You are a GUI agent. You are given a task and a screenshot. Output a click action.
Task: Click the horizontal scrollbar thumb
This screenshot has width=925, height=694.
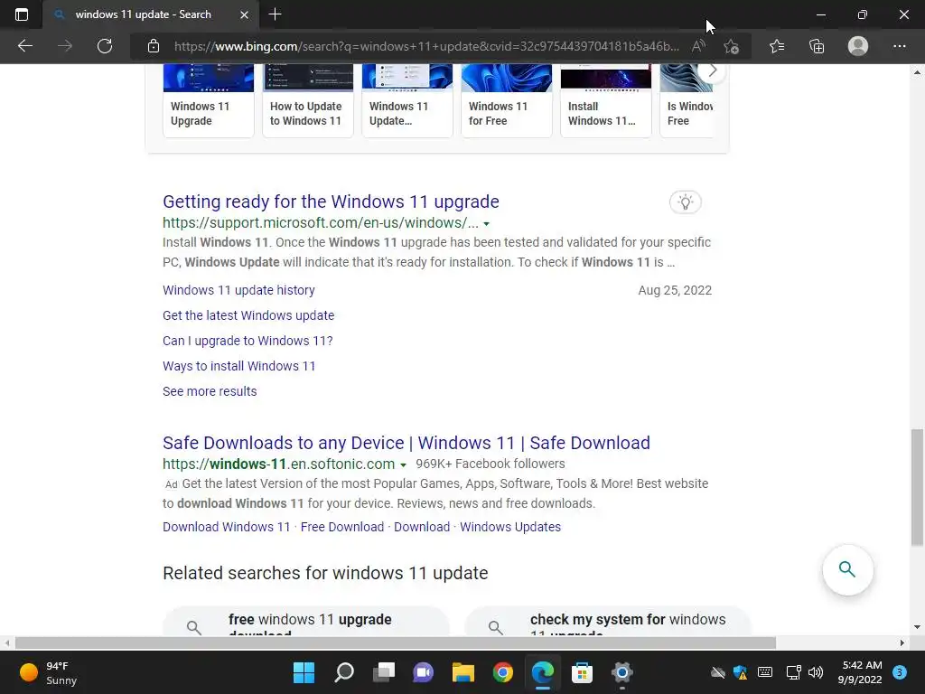(396, 642)
